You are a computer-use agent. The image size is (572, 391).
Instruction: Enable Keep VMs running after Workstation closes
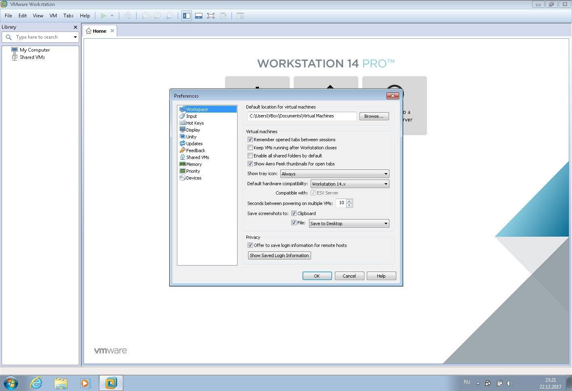pos(250,148)
